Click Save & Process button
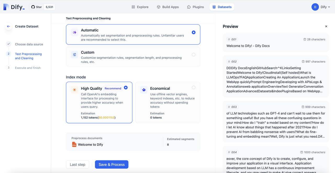Image resolution: width=335 pixels, height=173 pixels. tap(111, 164)
